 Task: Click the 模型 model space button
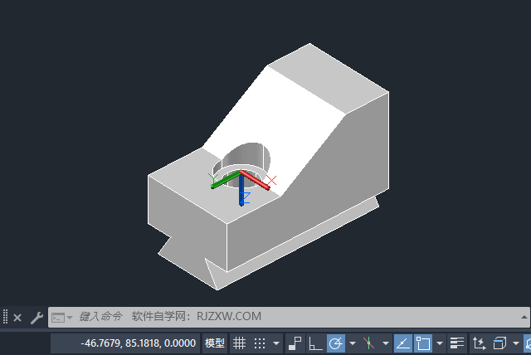215,343
